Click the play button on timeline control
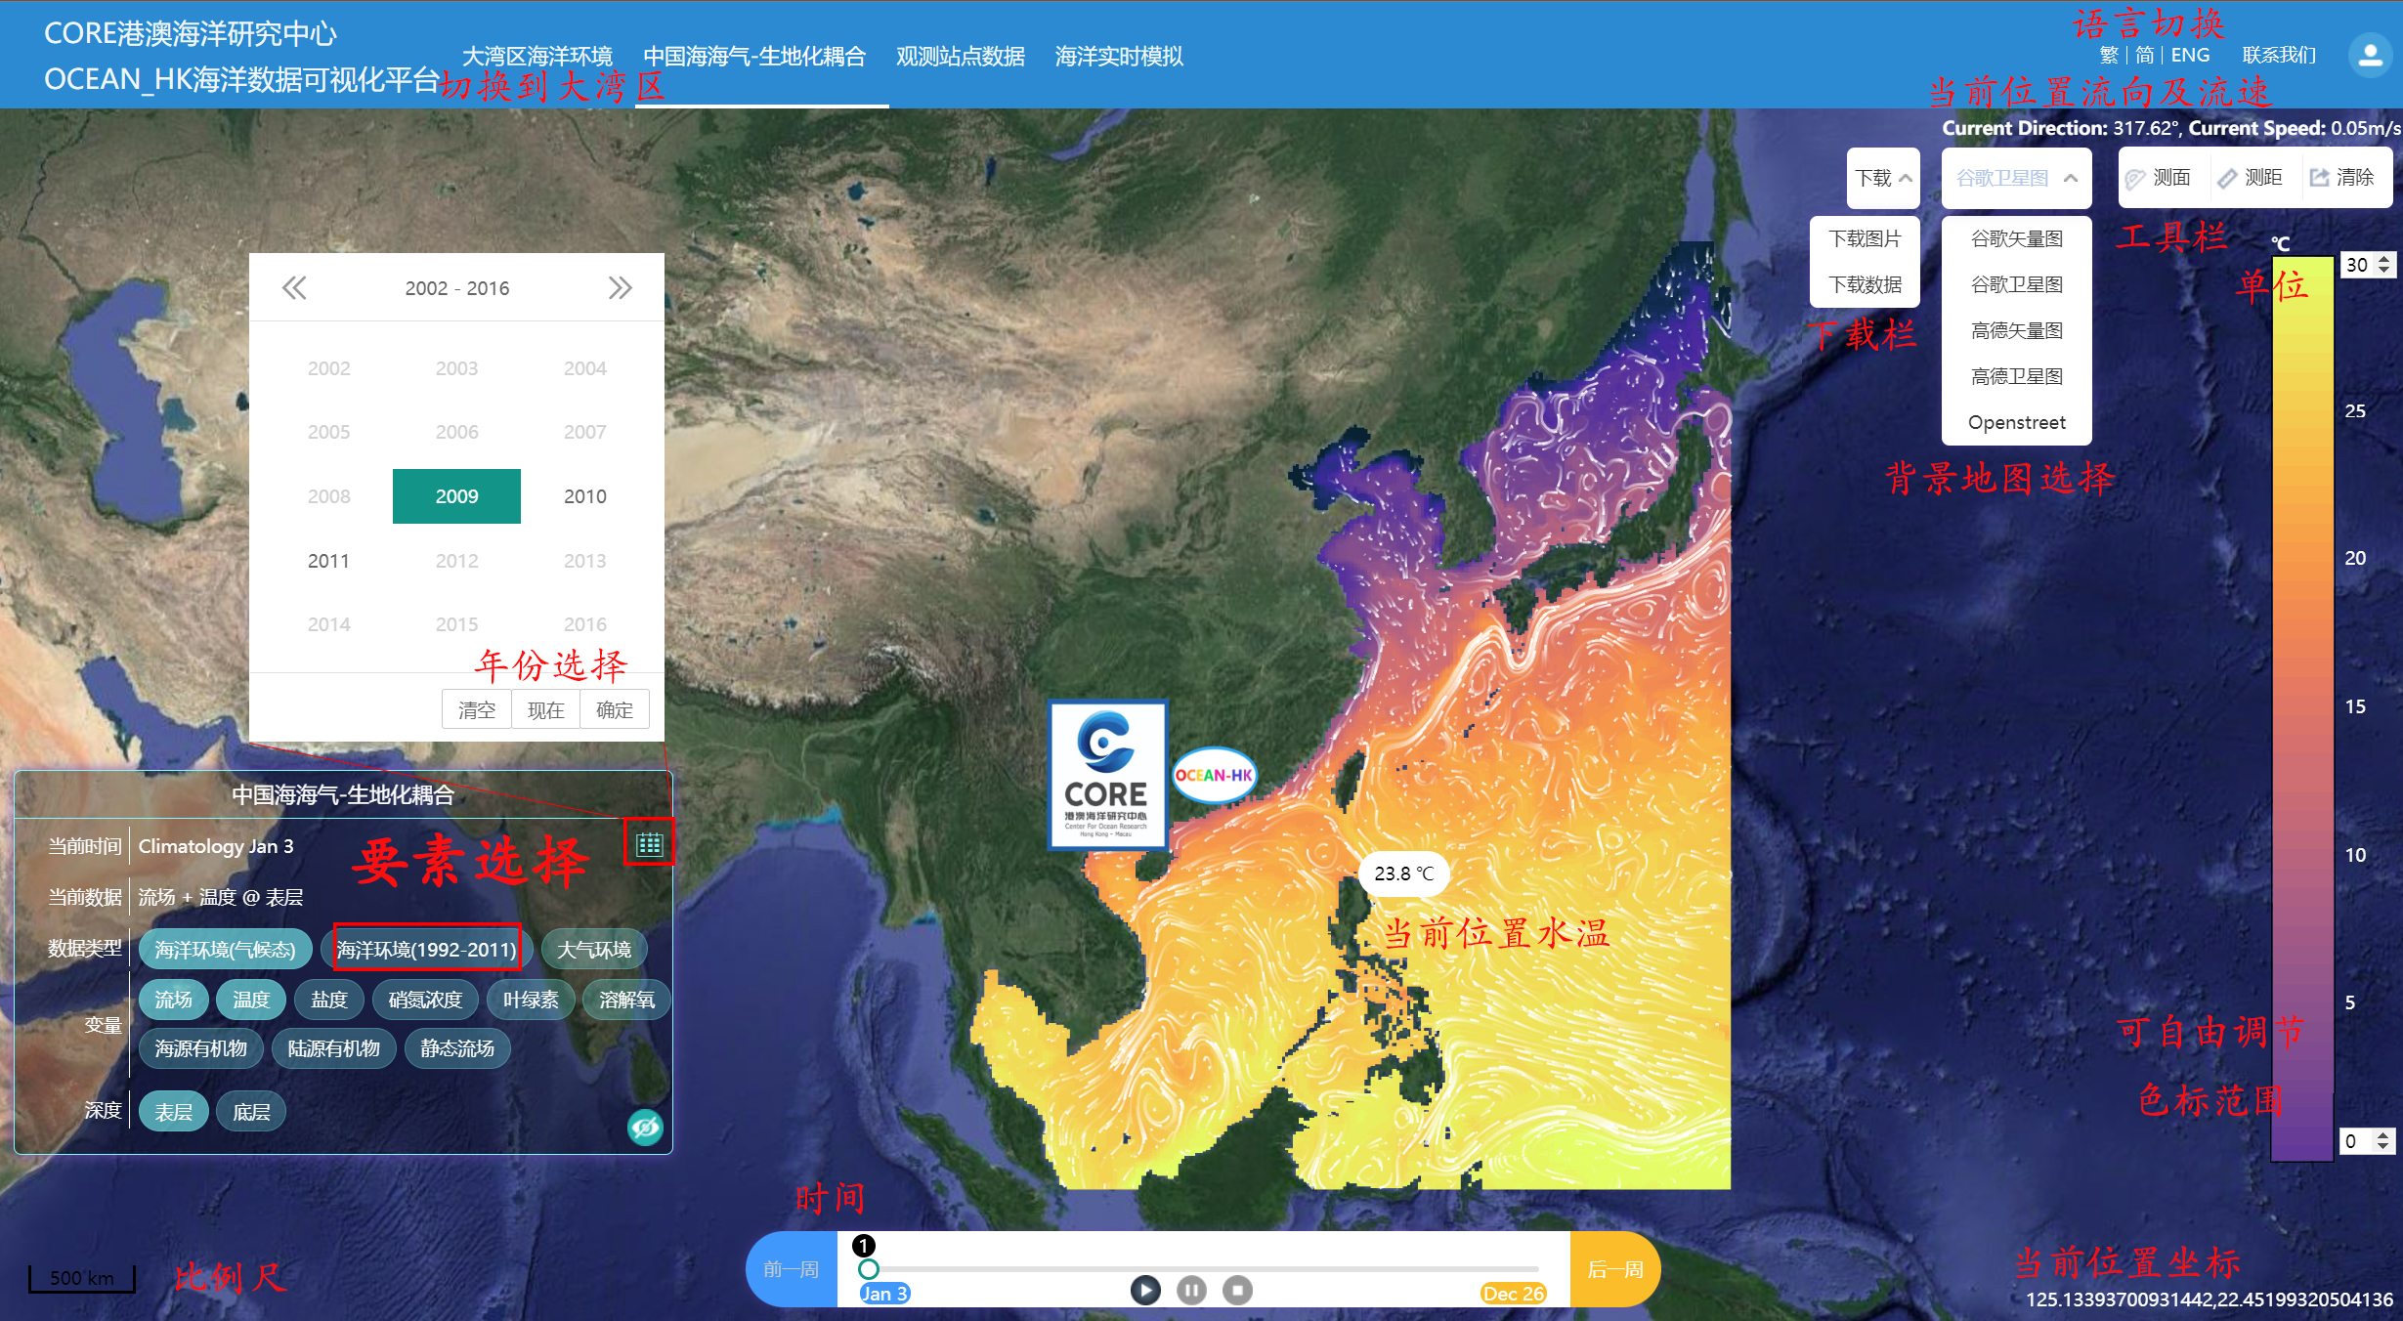The height and width of the screenshot is (1321, 2403). click(1143, 1284)
